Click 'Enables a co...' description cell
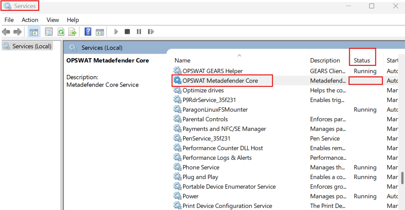This screenshot has width=405, height=210. [328, 177]
